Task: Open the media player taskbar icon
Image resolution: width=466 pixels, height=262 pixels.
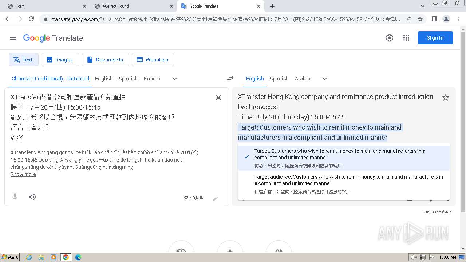Action: (x=54, y=257)
